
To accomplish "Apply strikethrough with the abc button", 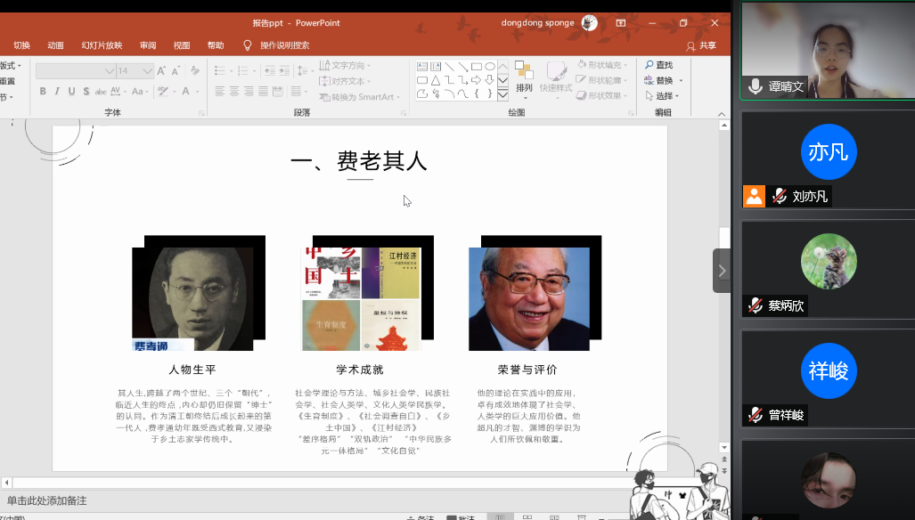I will (101, 92).
